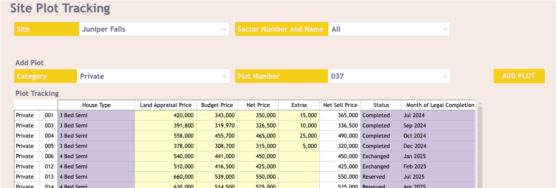Click the Extras column header
The width and height of the screenshot is (556, 188).
(299, 105)
